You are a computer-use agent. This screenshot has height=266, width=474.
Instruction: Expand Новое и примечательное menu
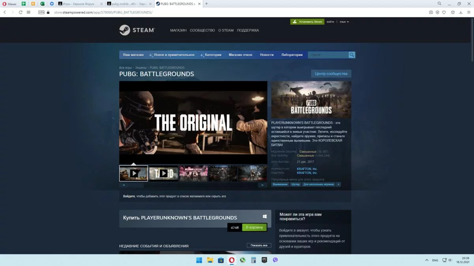click(x=172, y=55)
